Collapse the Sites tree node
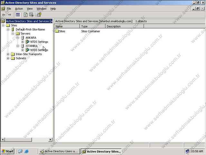Image resolution: width=206 pixels, height=155 pixels. (x=3, y=25)
